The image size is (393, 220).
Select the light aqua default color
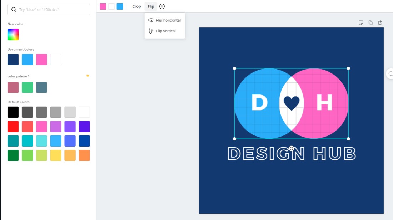coord(41,141)
